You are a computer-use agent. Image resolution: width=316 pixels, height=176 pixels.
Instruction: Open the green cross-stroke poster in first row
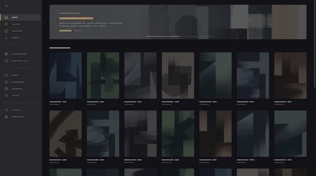pos(103,76)
